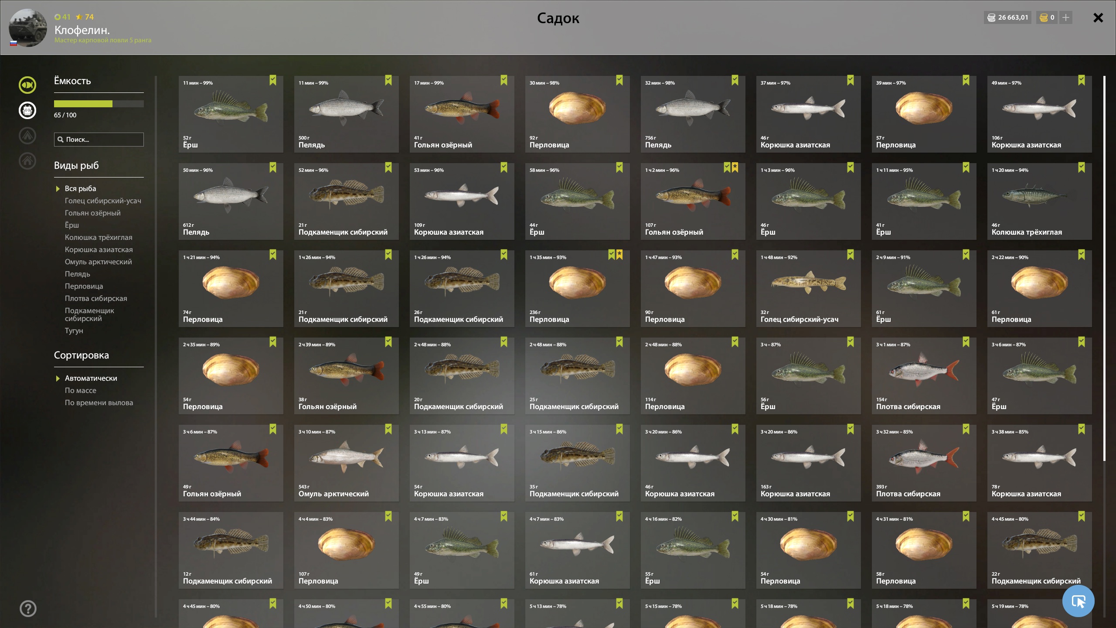
Task: Open the help question mark icon
Action: 28,608
